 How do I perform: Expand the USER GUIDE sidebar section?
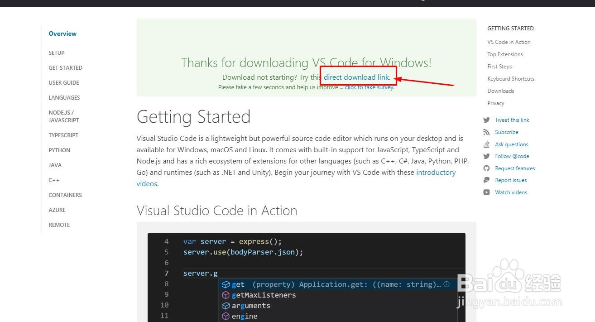(x=64, y=83)
